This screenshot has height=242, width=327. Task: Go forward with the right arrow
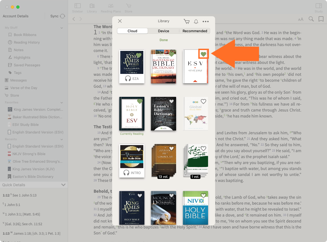click(x=80, y=19)
